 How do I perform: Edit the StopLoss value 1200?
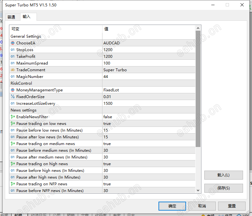point(149,50)
